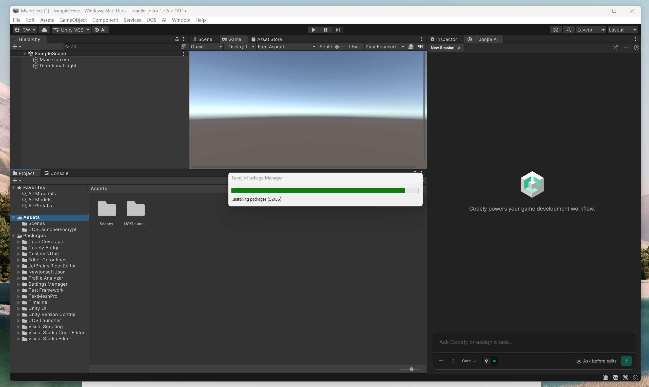Toggle the Hierarchy panel lock
The image size is (649, 387).
[177, 39]
